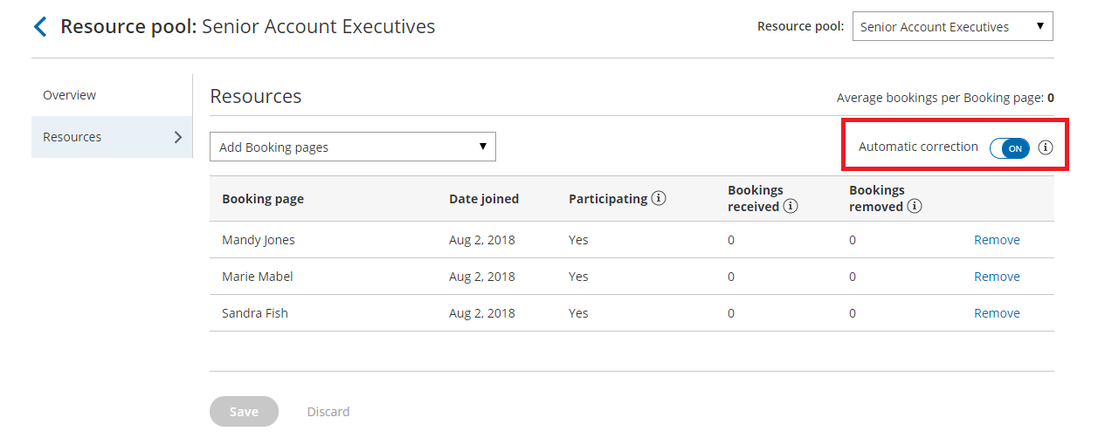
Task: Click the Sandra Fish booking page name
Action: click(254, 313)
